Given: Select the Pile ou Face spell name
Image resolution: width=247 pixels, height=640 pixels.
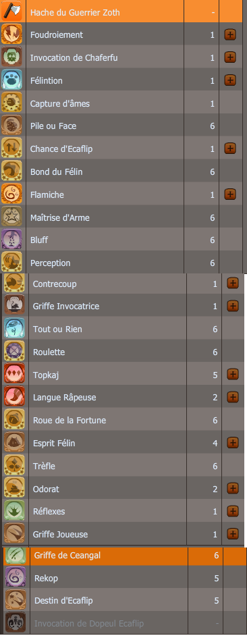Looking at the screenshot, I should point(53,126).
